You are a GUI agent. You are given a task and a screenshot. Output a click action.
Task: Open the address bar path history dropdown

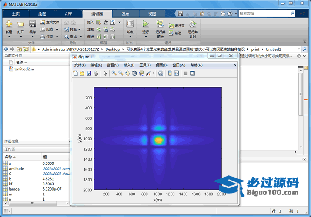tap(299, 49)
